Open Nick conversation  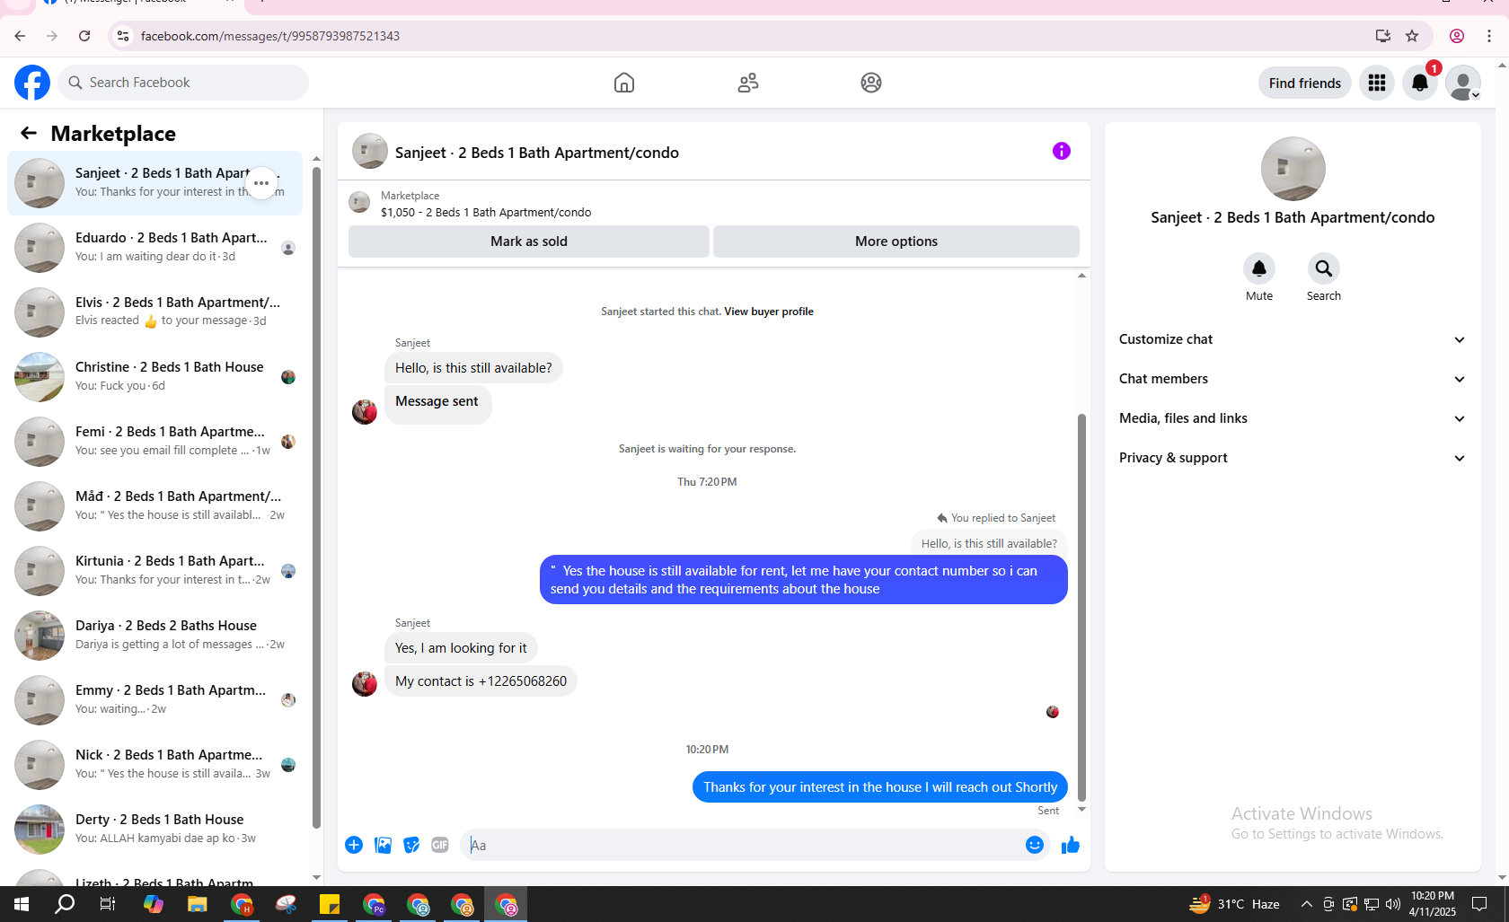(155, 765)
